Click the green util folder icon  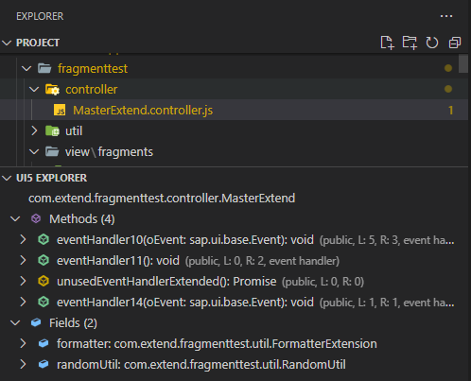tap(52, 130)
